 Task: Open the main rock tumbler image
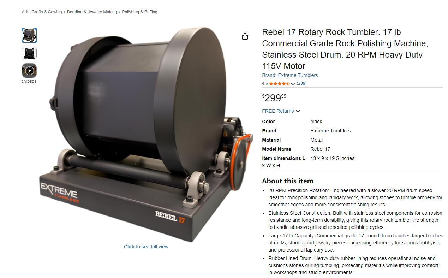point(146,134)
